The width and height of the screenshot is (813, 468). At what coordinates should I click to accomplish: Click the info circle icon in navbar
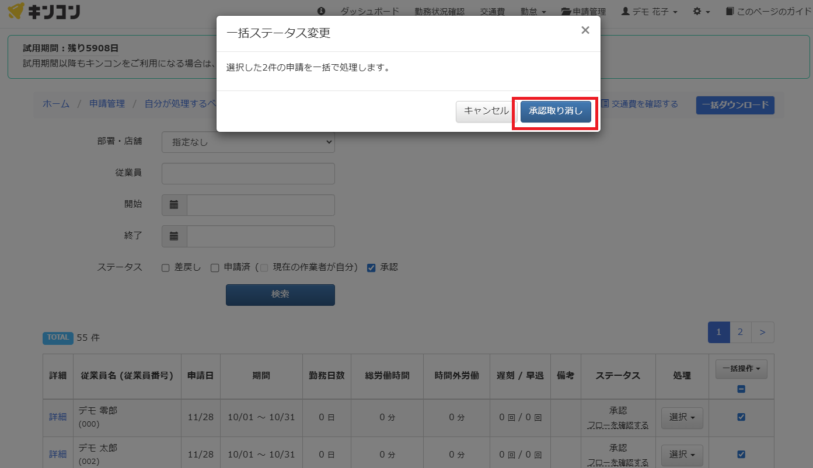(321, 12)
